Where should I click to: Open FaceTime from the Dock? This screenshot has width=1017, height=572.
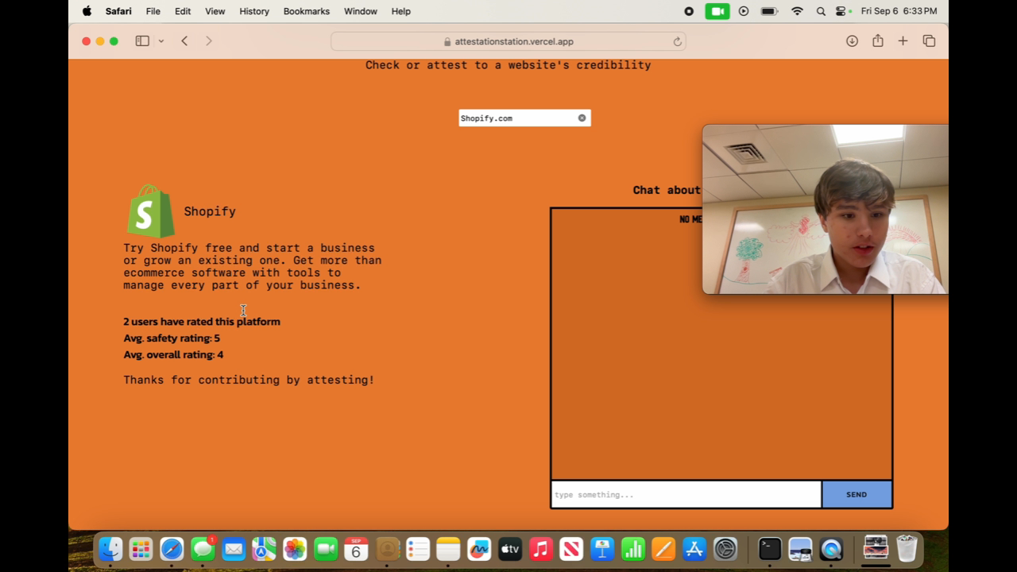click(326, 549)
